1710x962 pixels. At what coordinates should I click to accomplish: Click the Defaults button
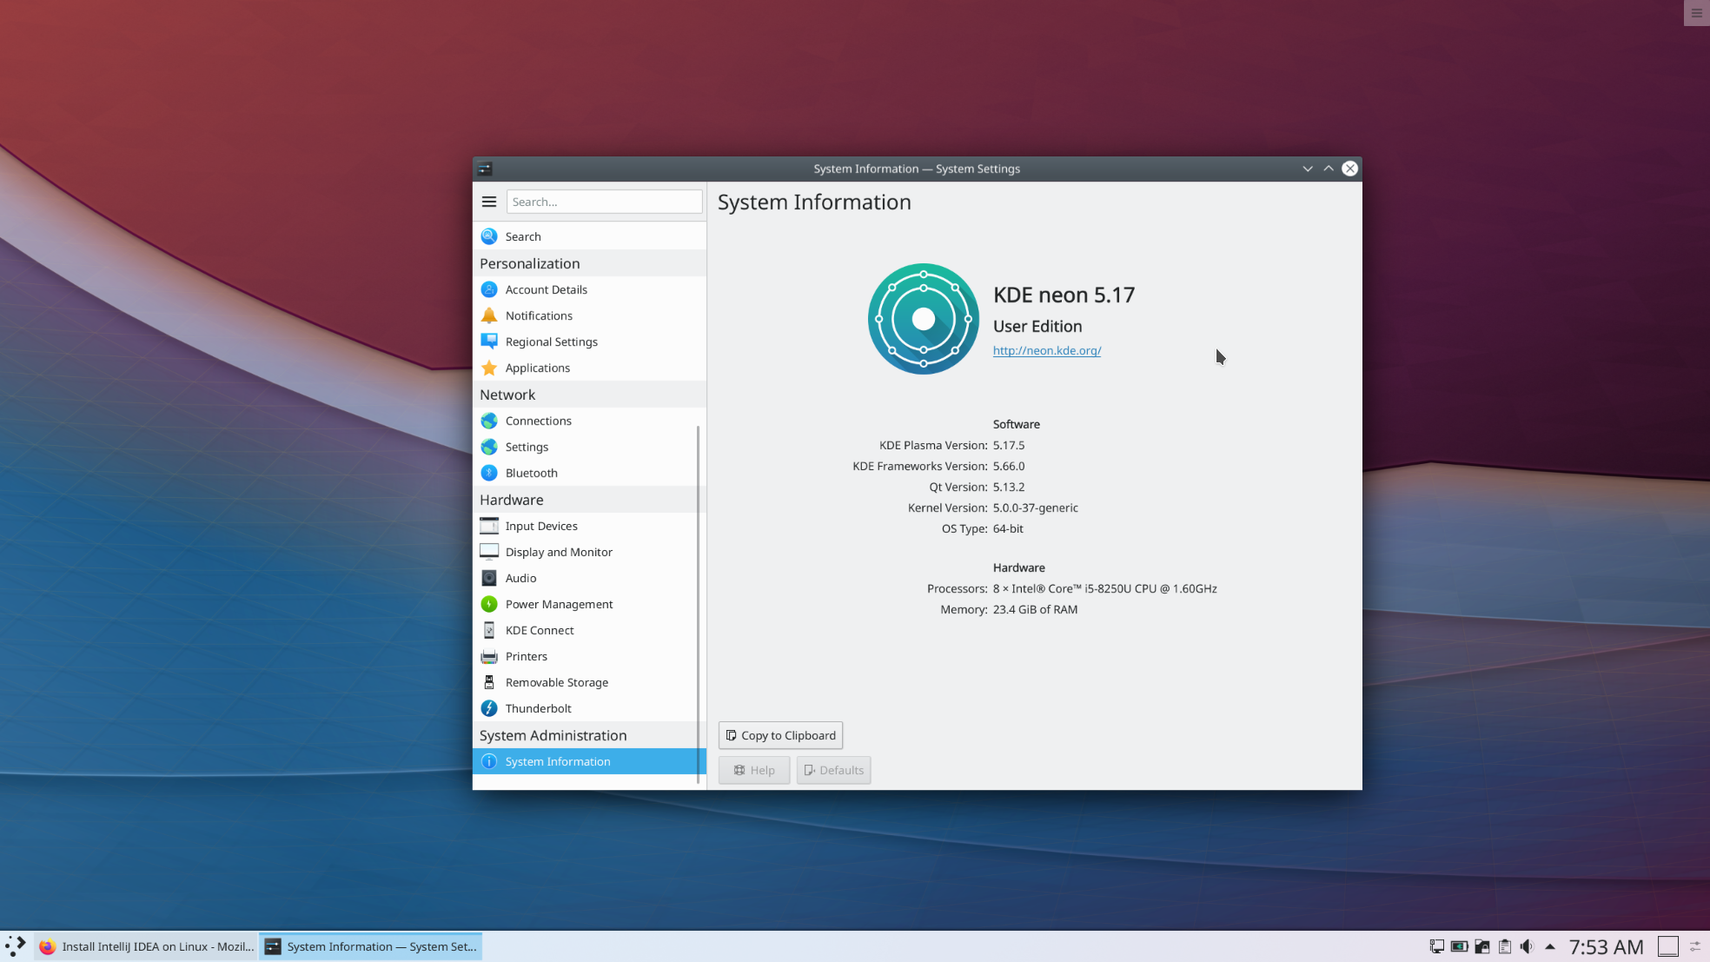tap(833, 770)
